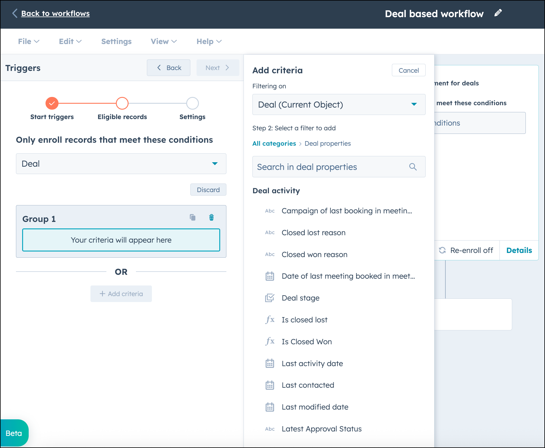The image size is (545, 448).
Task: Duplicate Group 1 using the copy icon
Action: tap(192, 217)
